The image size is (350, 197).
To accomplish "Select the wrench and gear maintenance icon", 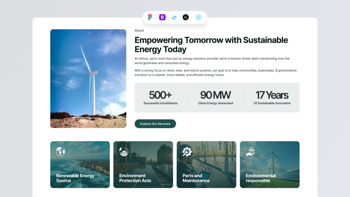I will tap(187, 152).
